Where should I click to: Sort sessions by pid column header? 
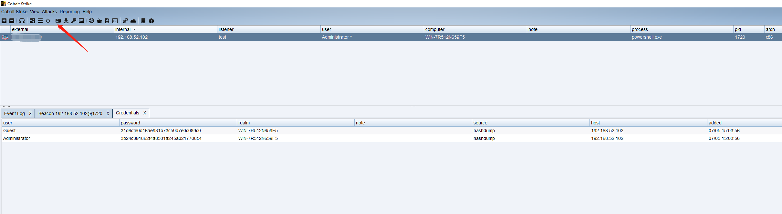749,29
